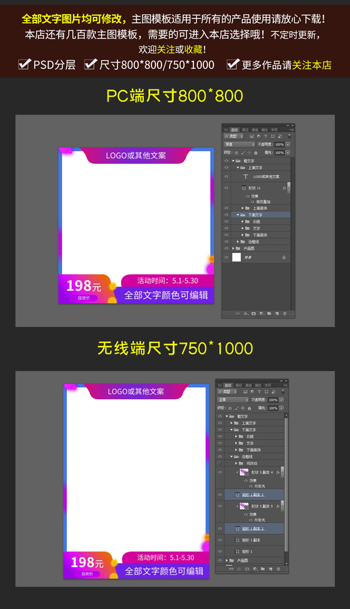Click lock all padlock icon in 750*1000 panel
Image resolution: width=350 pixels, height=609 pixels.
tap(249, 408)
